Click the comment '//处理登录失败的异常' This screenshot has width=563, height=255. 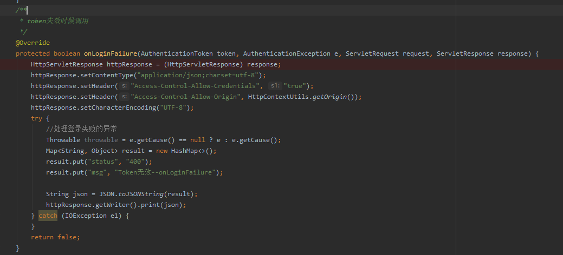81,129
